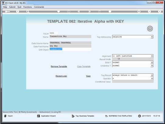This screenshot has width=165, height=124.
Task: Click the Reveal Logic link
Action: click(61, 76)
